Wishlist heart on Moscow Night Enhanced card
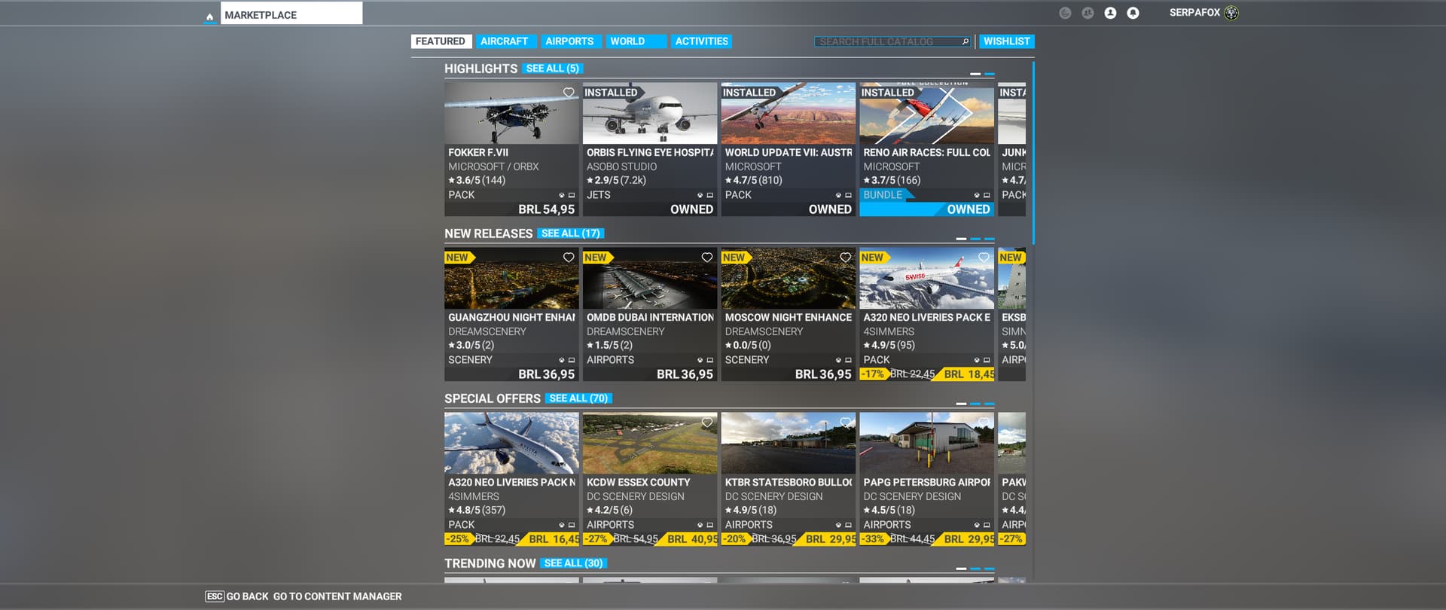 (846, 258)
